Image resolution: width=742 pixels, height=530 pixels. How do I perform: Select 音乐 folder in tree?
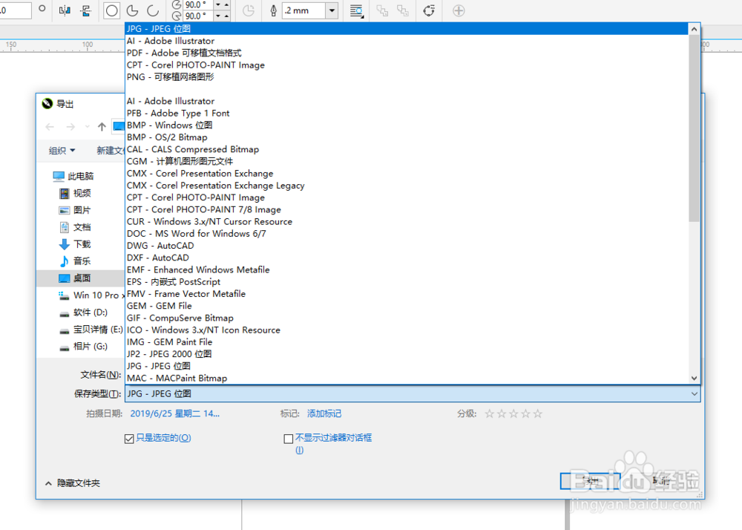point(75,261)
